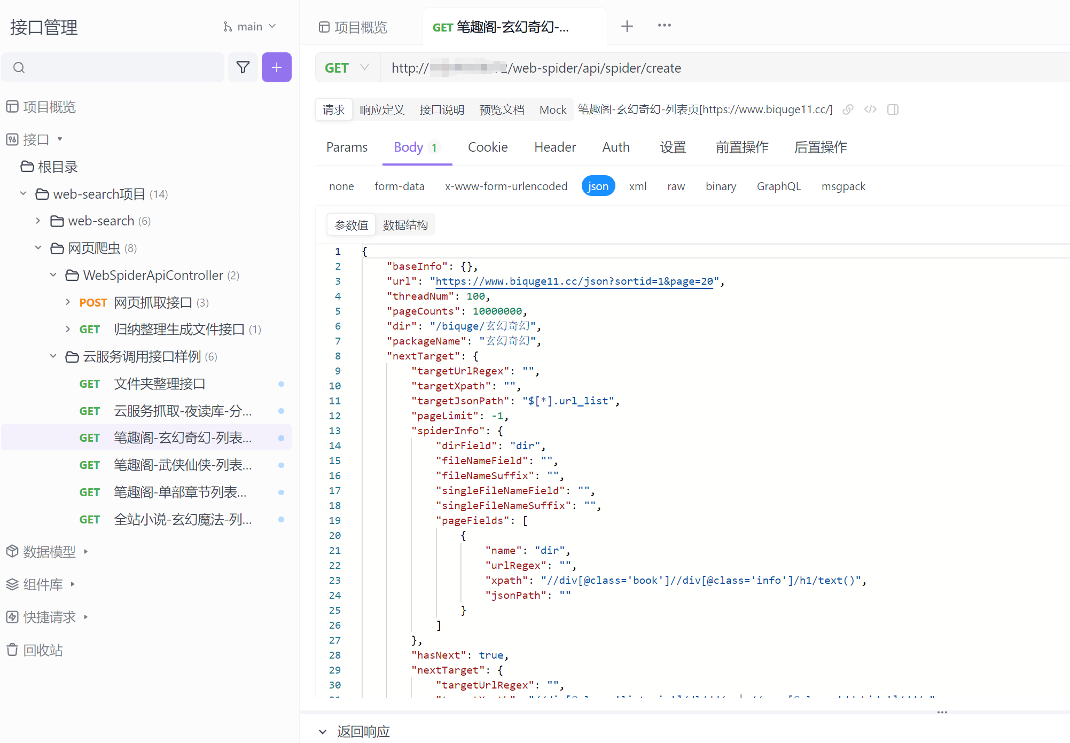Image resolution: width=1070 pixels, height=743 pixels.
Task: Toggle the split layout panel icon
Action: pos(893,110)
